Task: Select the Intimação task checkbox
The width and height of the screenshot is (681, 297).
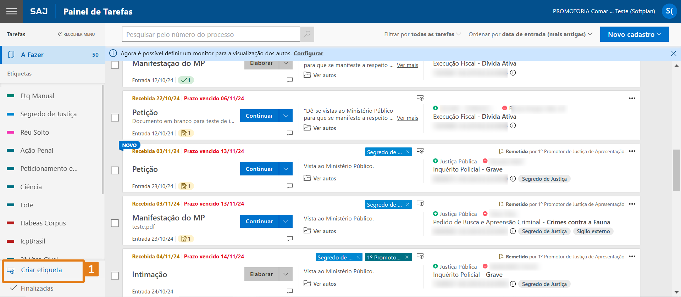Action: click(115, 275)
